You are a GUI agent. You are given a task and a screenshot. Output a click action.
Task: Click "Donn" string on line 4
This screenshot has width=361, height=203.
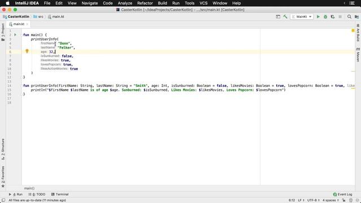click(64, 43)
